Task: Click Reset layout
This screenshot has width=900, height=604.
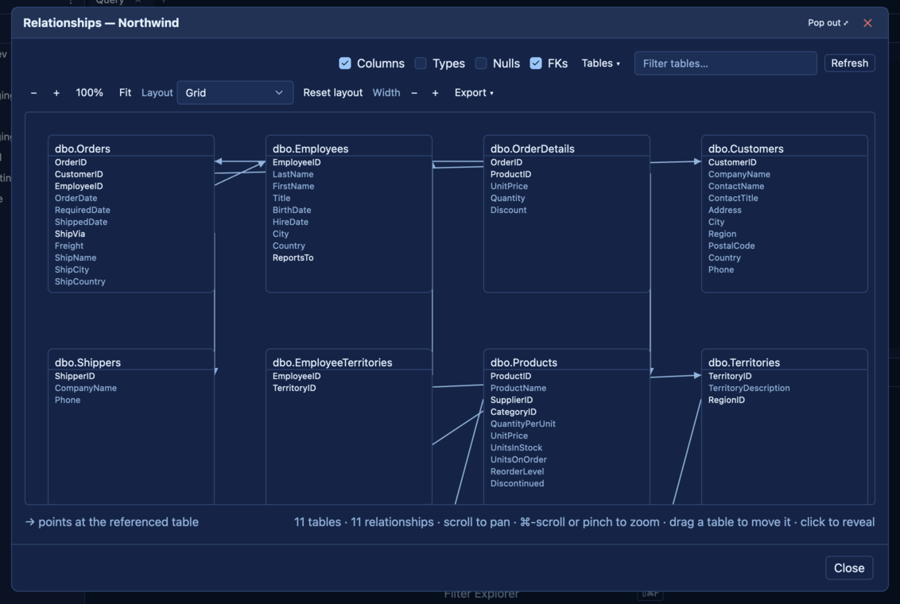Action: tap(333, 93)
